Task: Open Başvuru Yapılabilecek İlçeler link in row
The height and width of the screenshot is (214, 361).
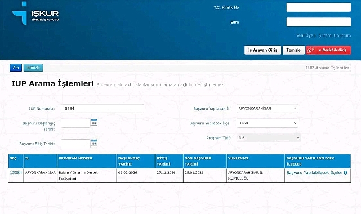Action: [314, 172]
